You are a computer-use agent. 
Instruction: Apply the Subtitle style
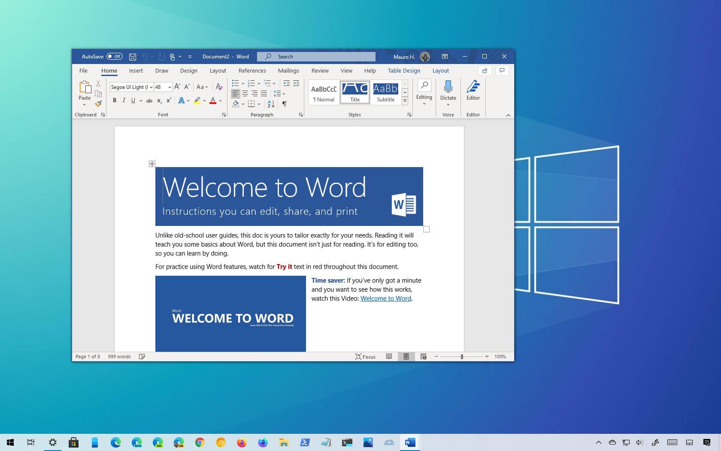385,92
